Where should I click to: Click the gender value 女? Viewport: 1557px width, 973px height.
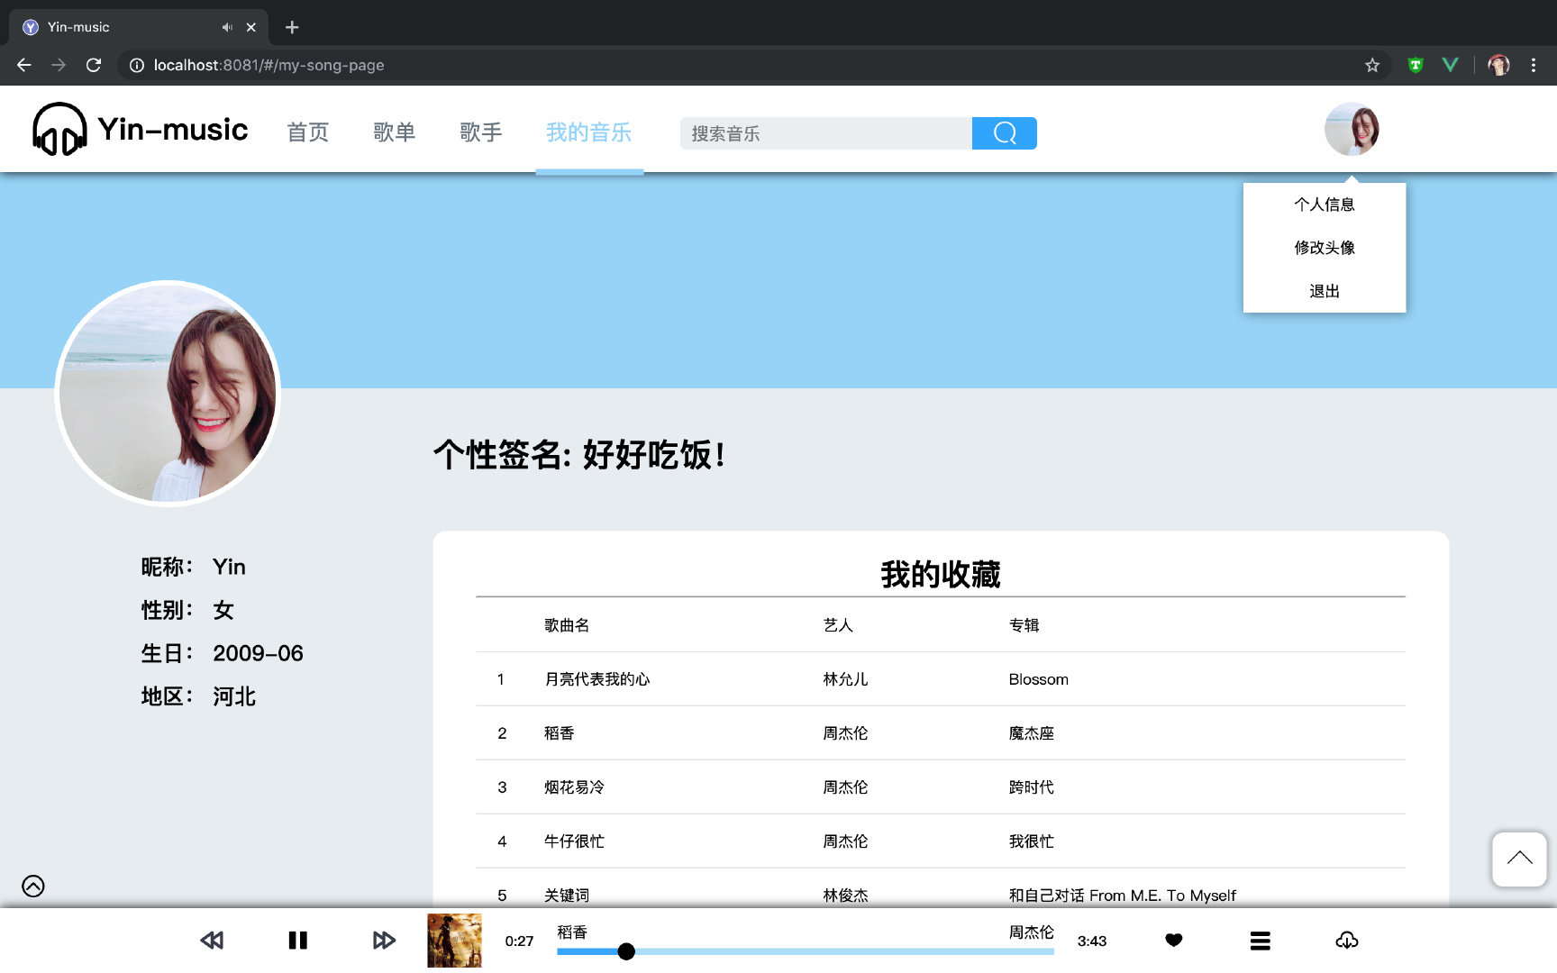click(x=223, y=610)
